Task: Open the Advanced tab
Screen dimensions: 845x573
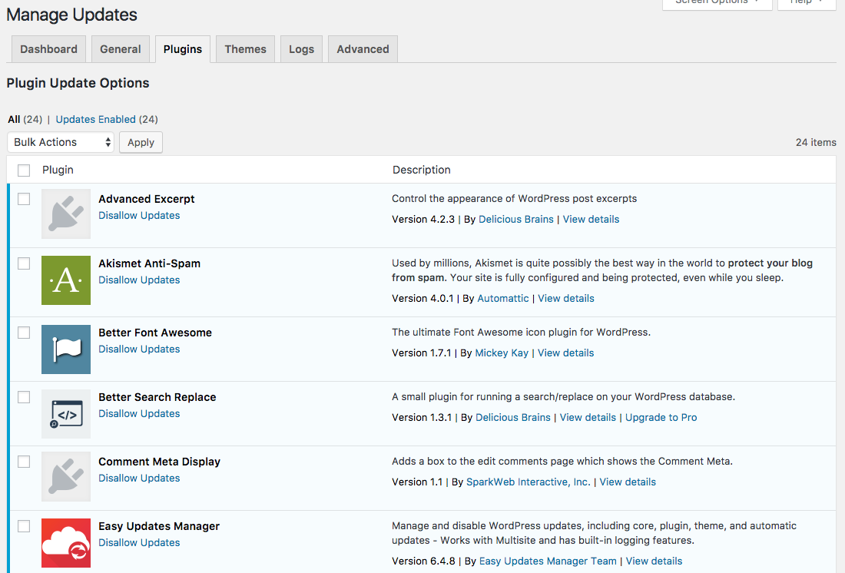Action: [x=363, y=49]
